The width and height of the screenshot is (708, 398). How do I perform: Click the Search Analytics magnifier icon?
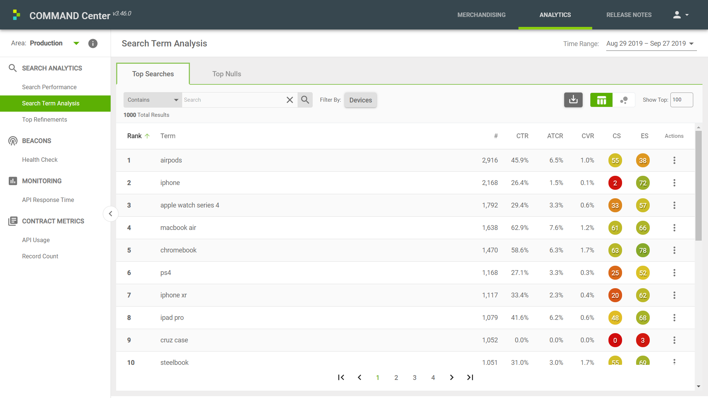click(13, 68)
